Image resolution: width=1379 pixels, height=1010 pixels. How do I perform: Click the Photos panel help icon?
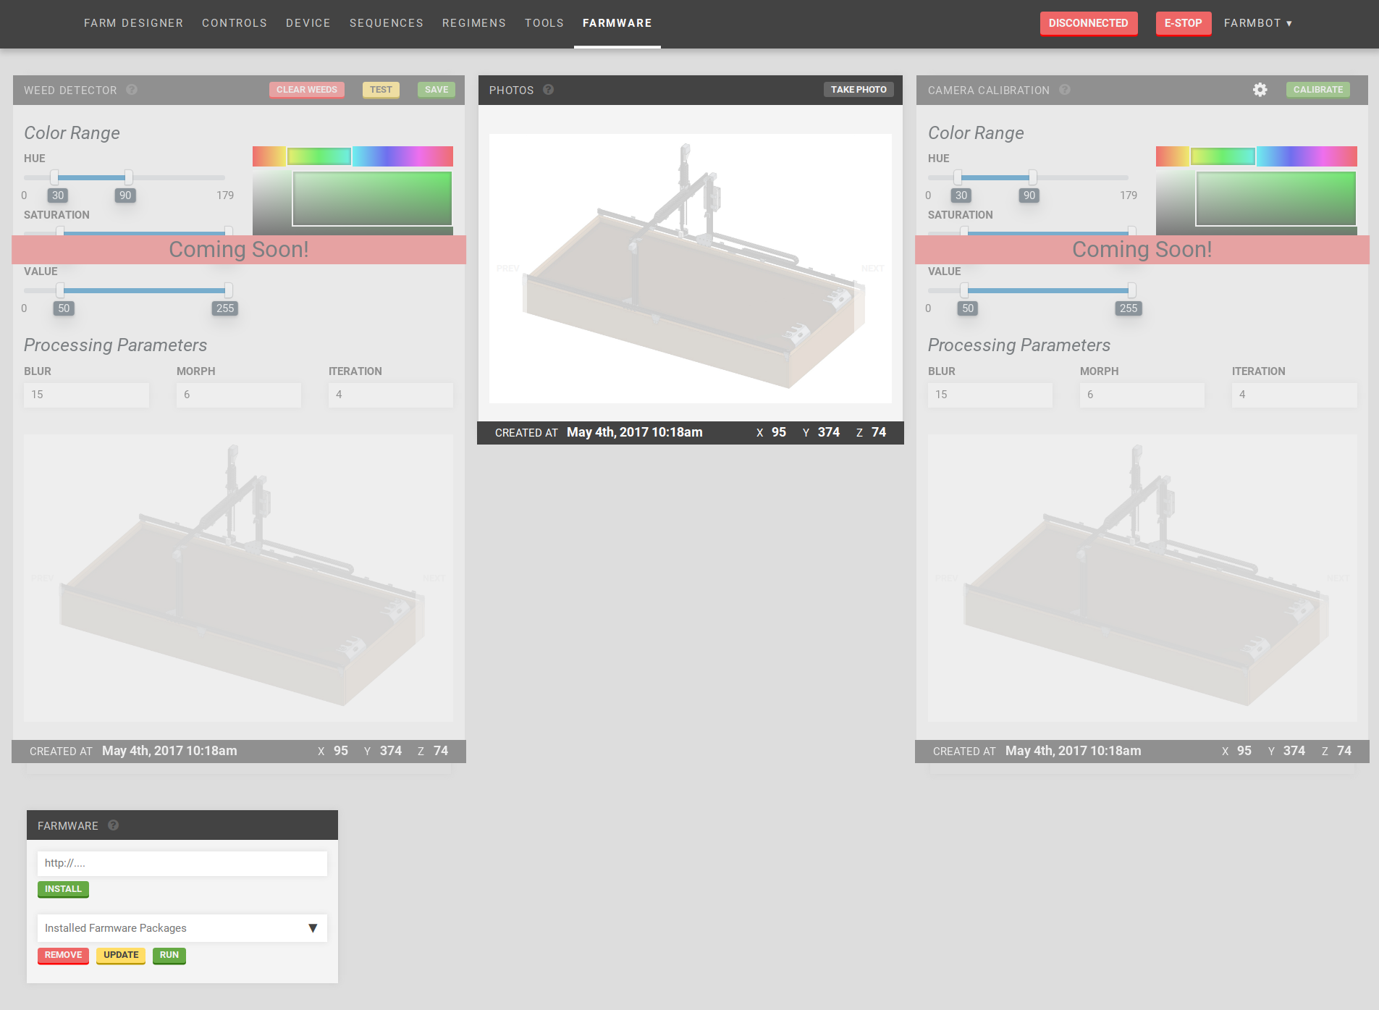point(548,90)
